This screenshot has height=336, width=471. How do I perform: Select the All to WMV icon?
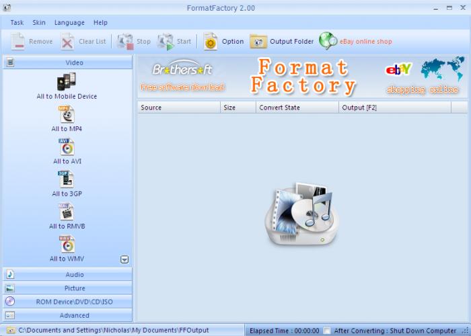67,244
